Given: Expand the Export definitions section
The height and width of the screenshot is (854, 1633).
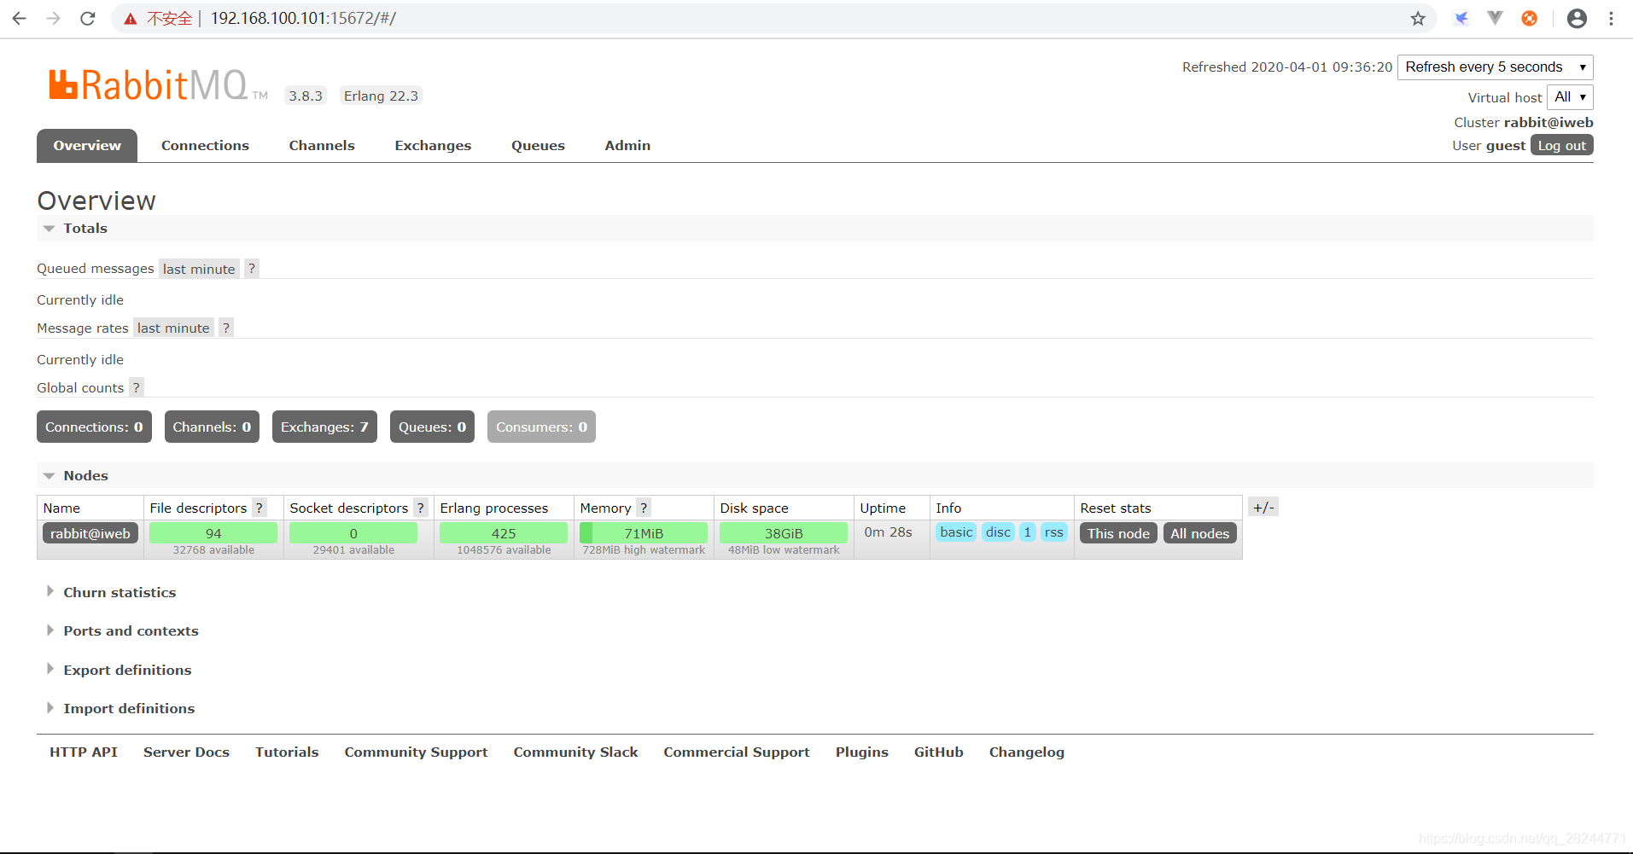Looking at the screenshot, I should point(119,670).
